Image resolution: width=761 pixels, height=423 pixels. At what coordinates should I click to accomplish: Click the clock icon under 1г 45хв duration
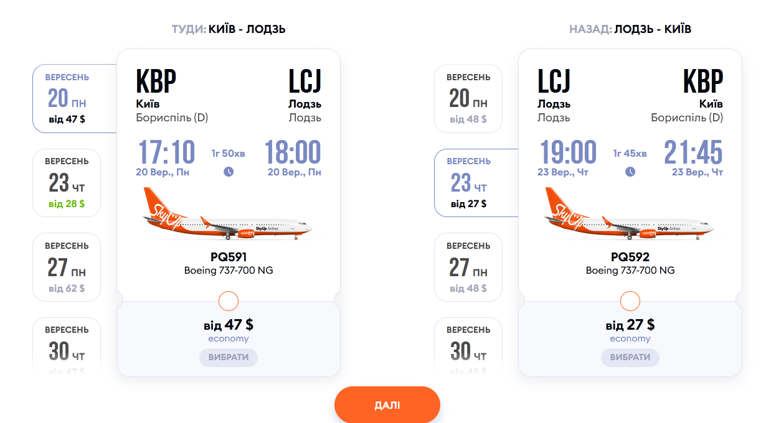[x=630, y=172]
